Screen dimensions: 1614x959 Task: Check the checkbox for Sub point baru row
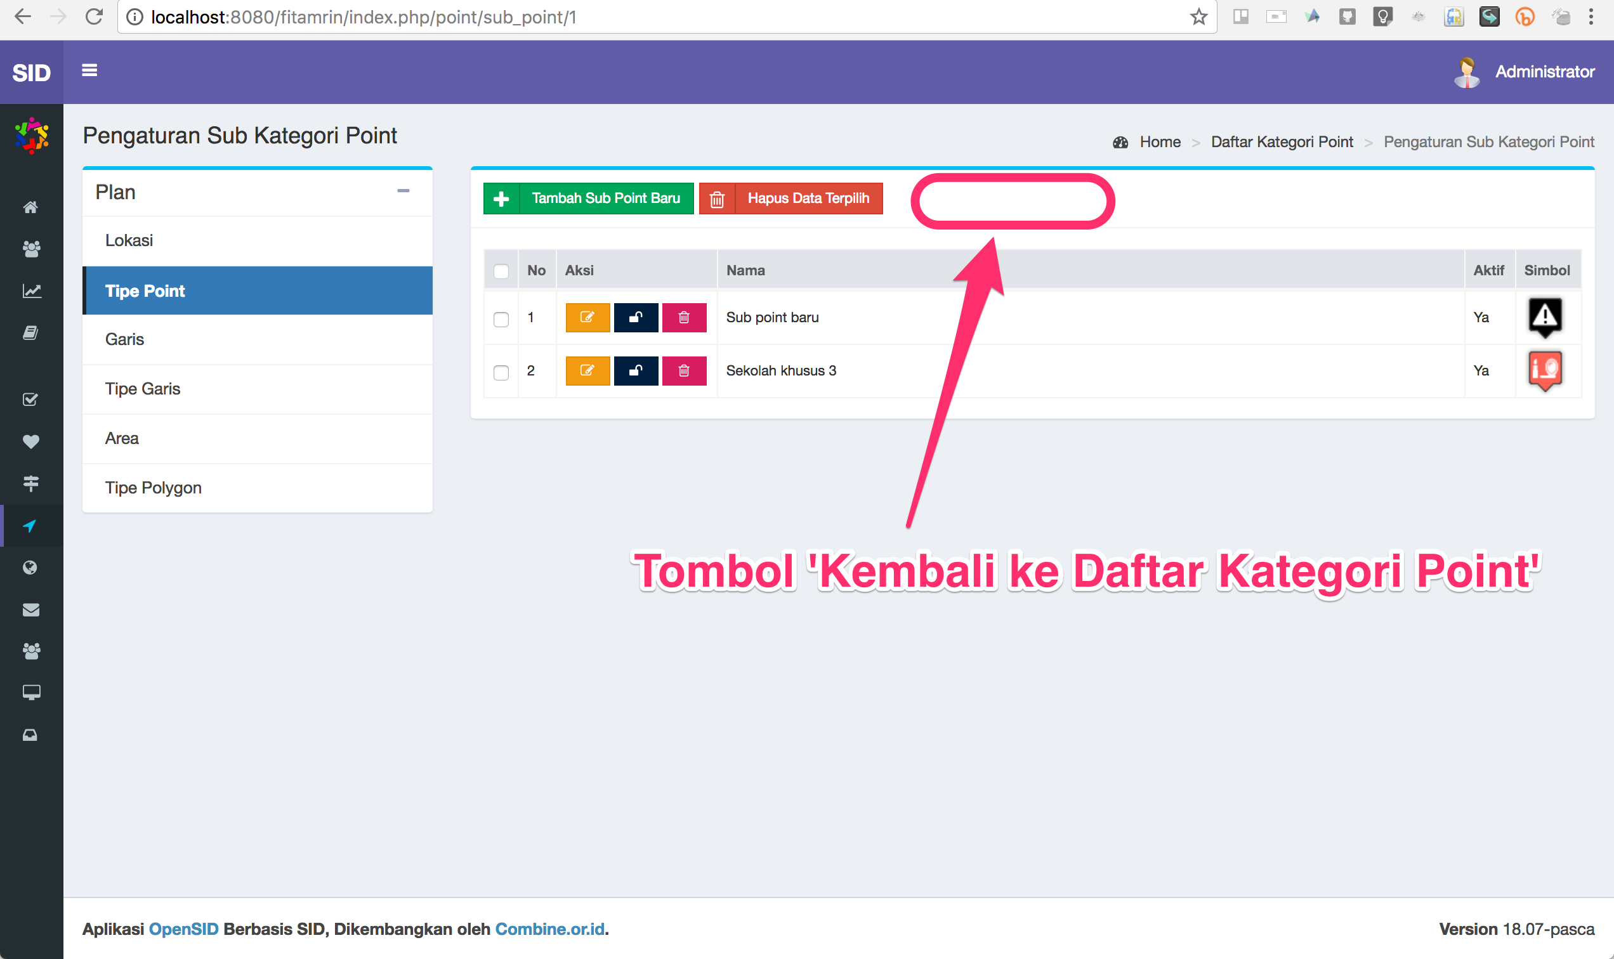pos(501,319)
